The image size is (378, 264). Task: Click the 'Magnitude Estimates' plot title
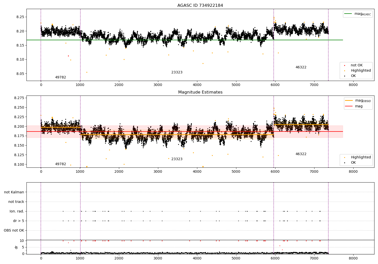click(200, 92)
